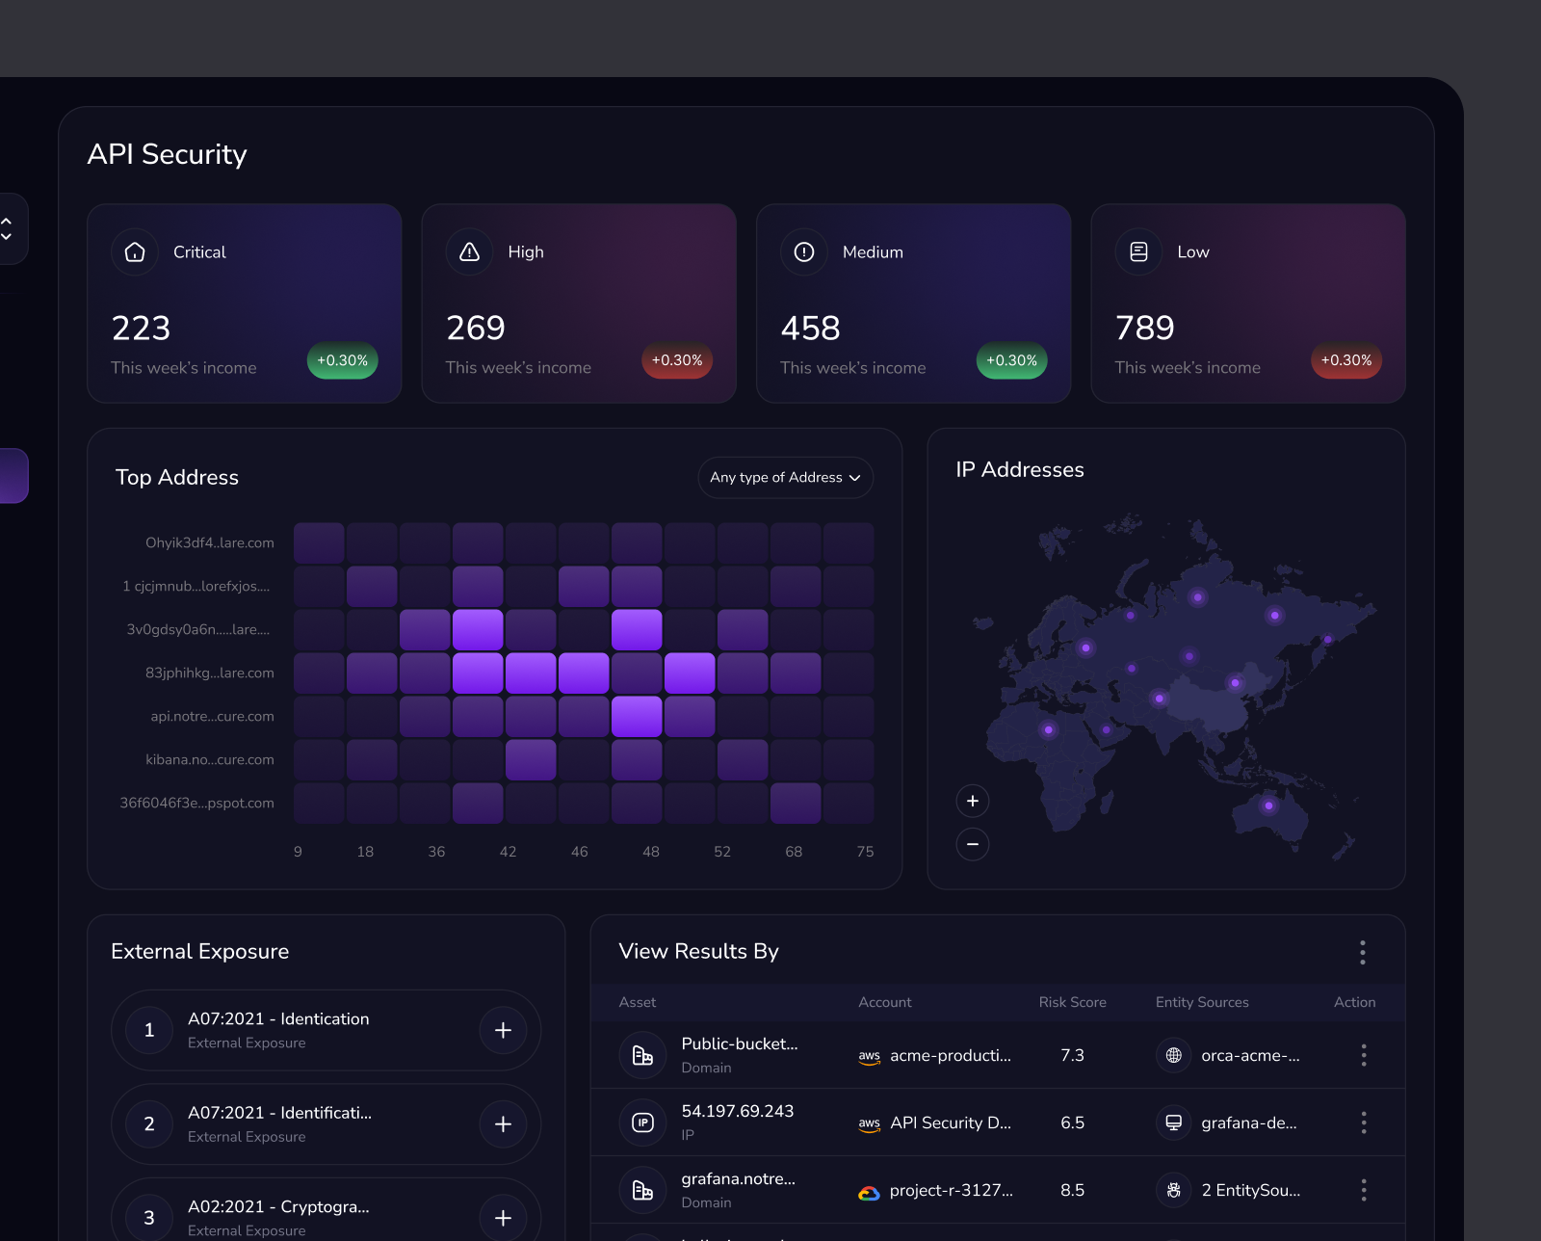Click the Medium severity alert icon
Image resolution: width=1541 pixels, height=1241 pixels.
point(803,251)
